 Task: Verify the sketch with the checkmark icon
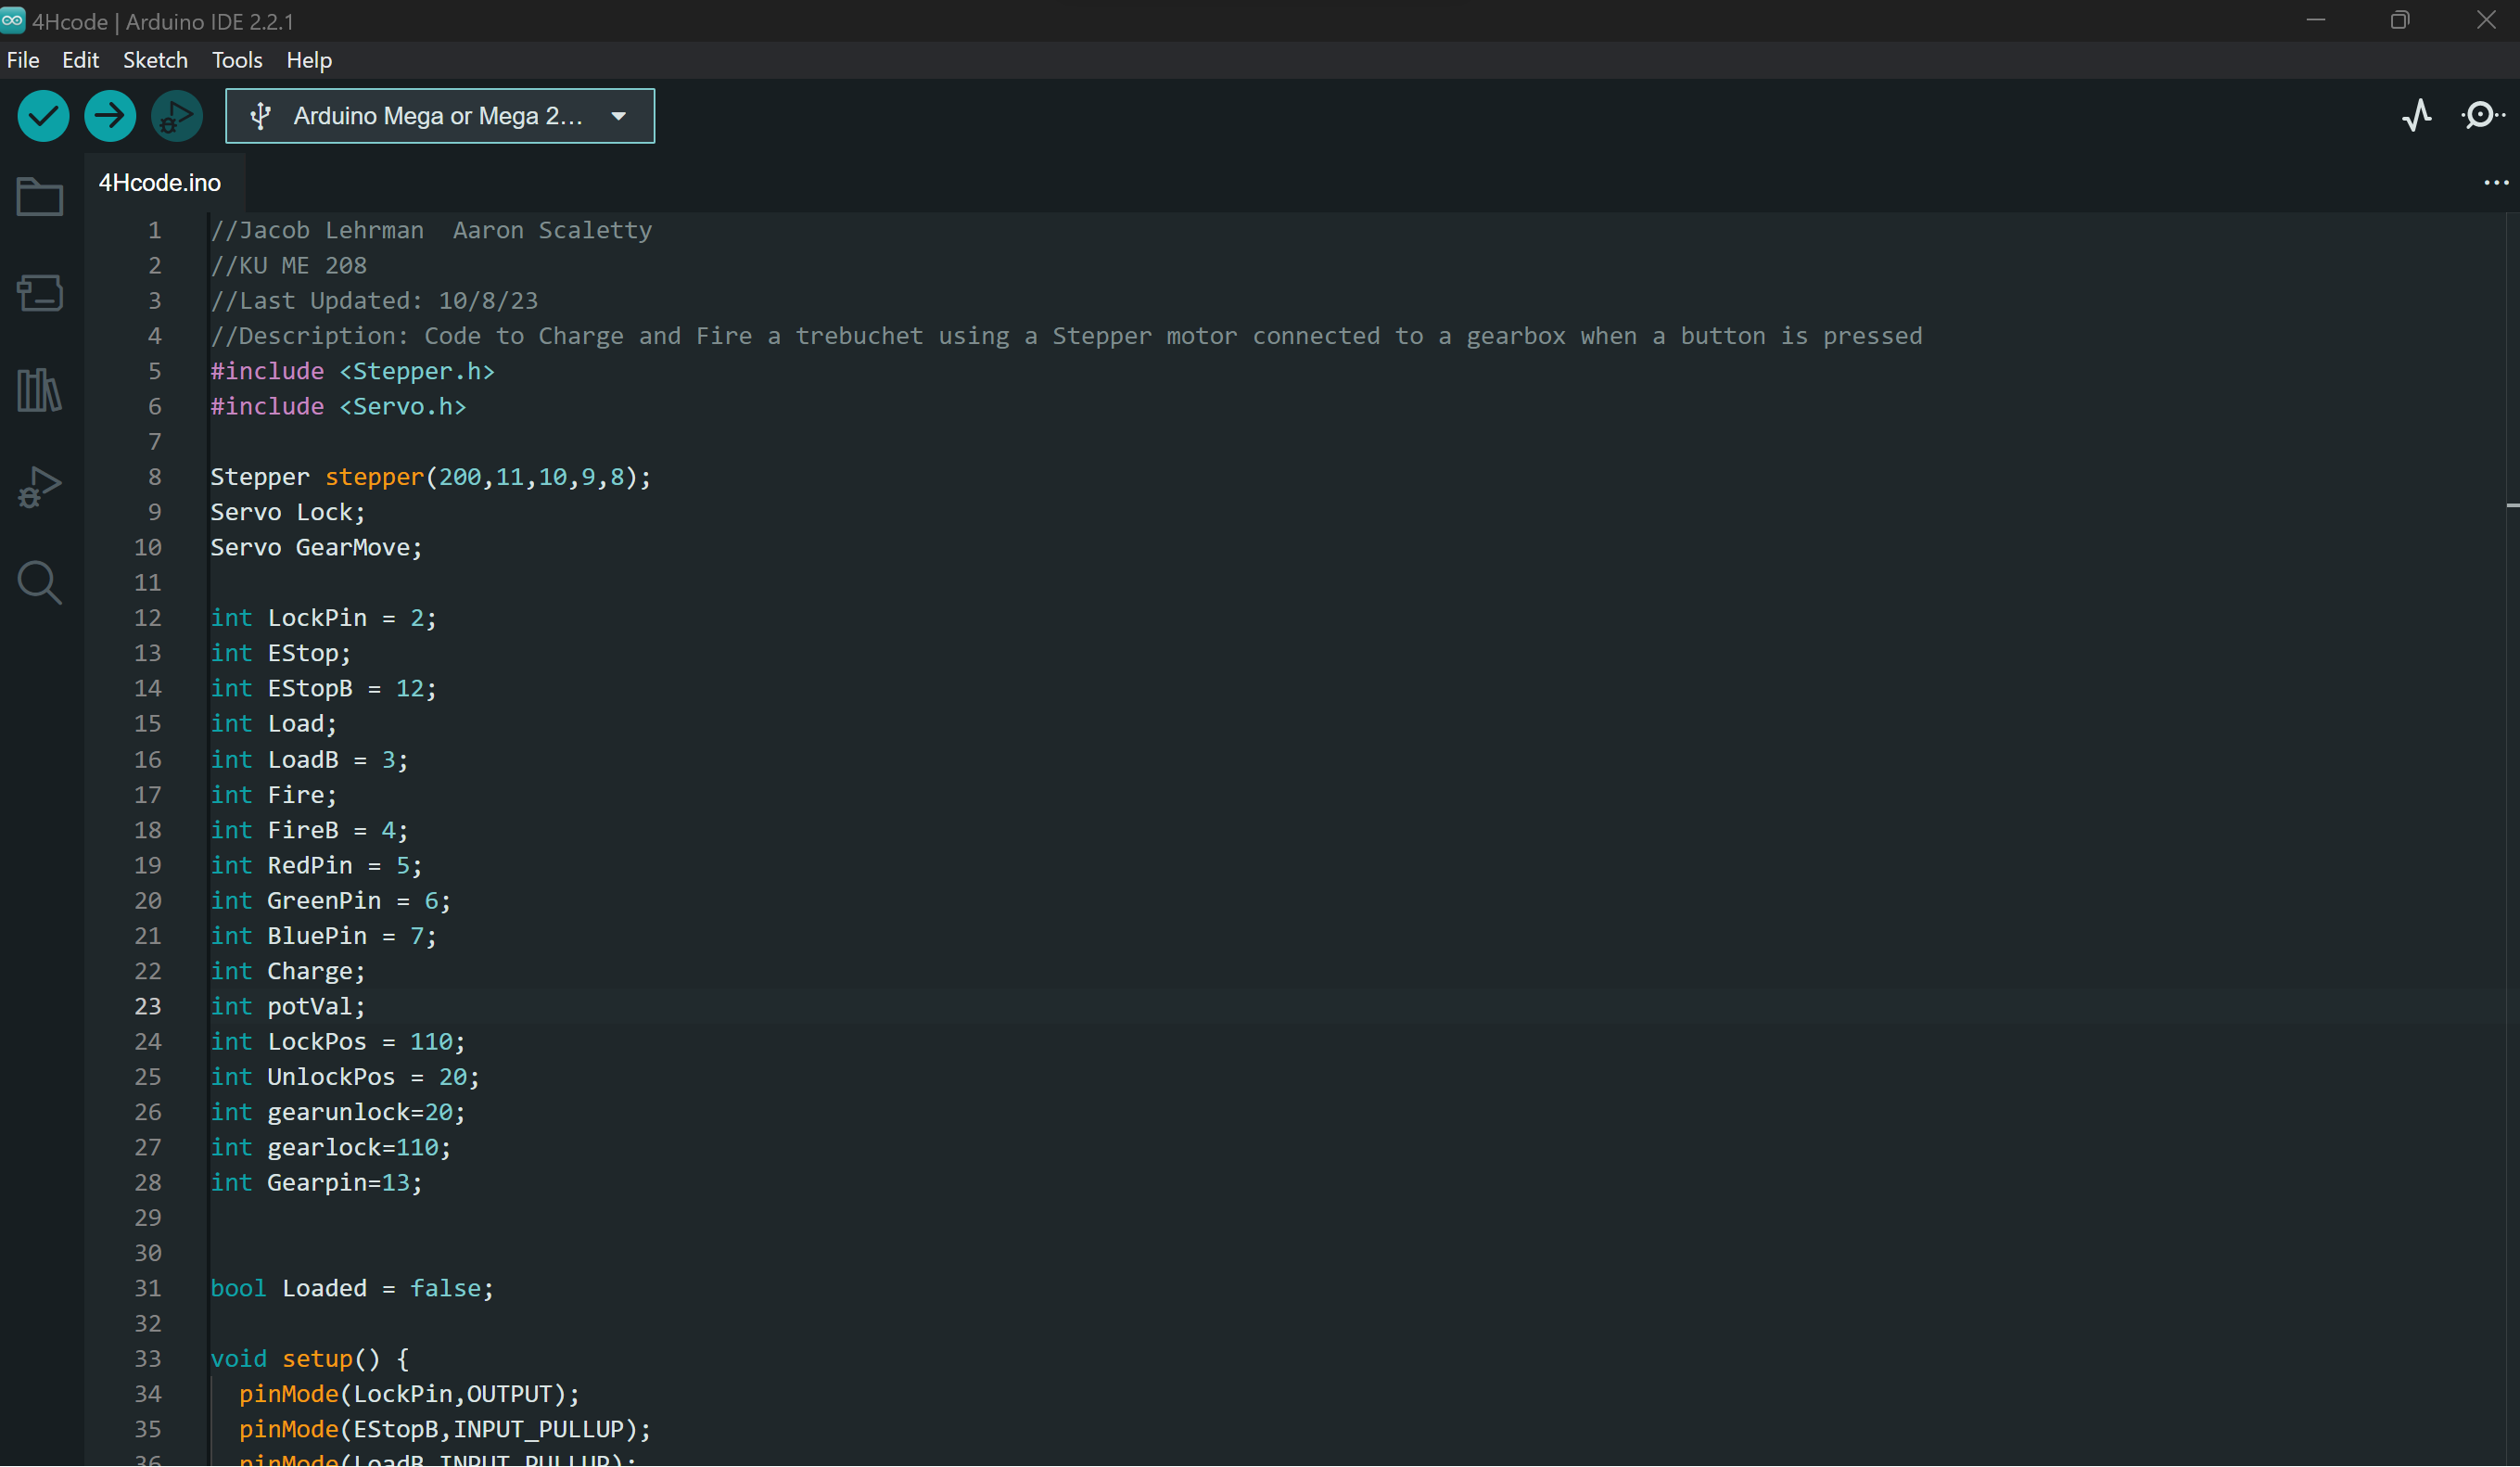point(43,115)
